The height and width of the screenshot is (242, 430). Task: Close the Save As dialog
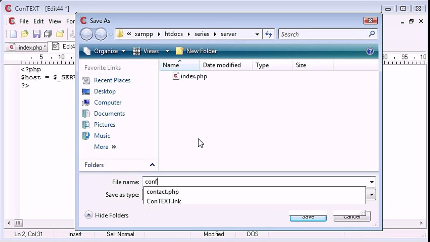click(x=370, y=21)
